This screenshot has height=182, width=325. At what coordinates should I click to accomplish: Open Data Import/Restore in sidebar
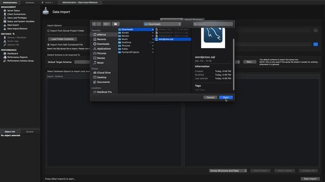point(17,29)
